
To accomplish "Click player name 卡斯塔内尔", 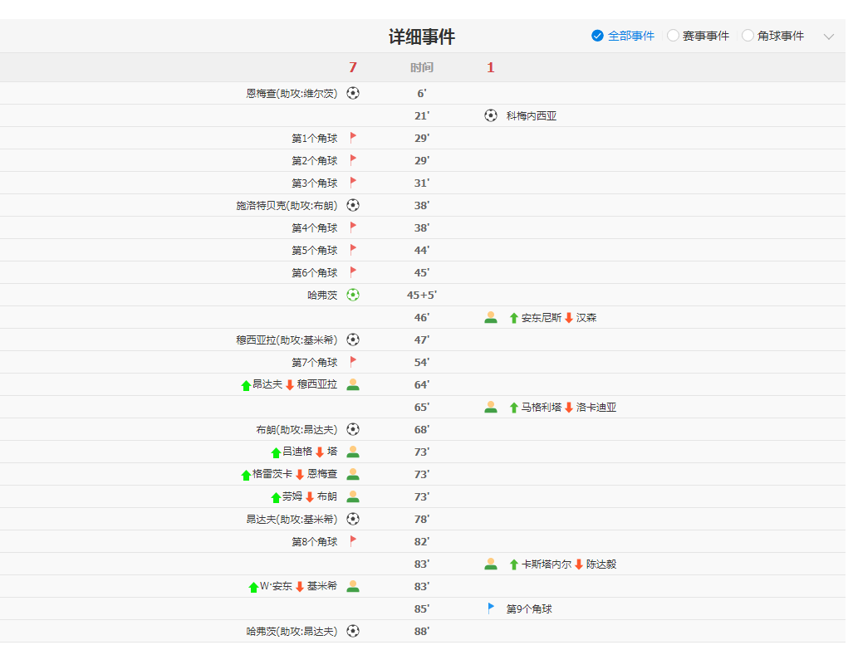I will pyautogui.click(x=547, y=564).
